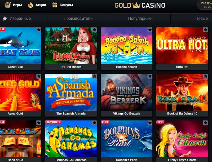Click the gift box Бонусы icon
Viewport: 212px width, 162px height.
pyautogui.click(x=55, y=5)
